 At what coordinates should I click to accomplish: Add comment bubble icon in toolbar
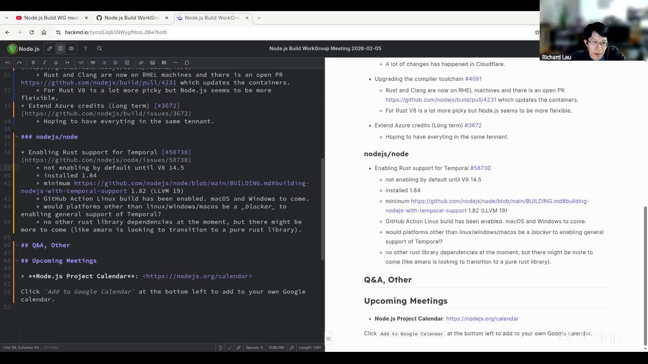click(x=187, y=63)
